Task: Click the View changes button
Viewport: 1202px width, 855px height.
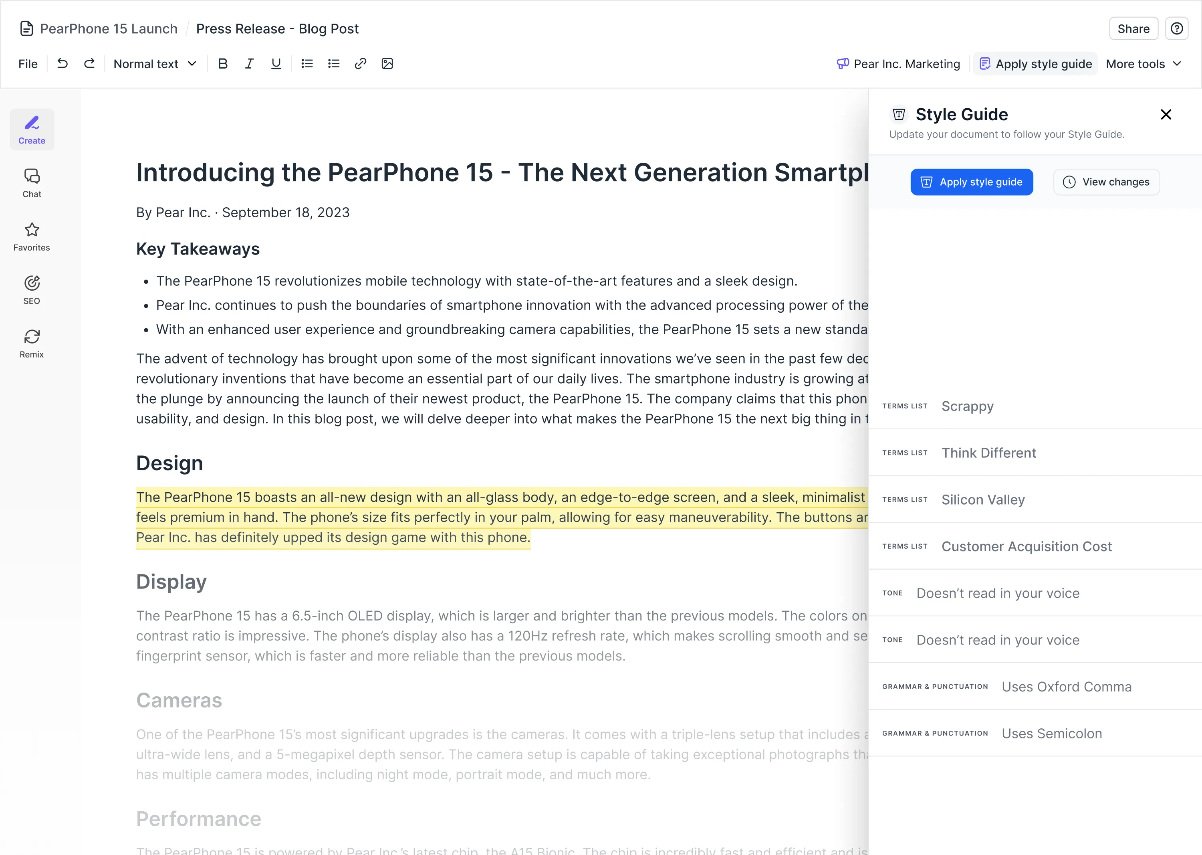Action: (1106, 182)
